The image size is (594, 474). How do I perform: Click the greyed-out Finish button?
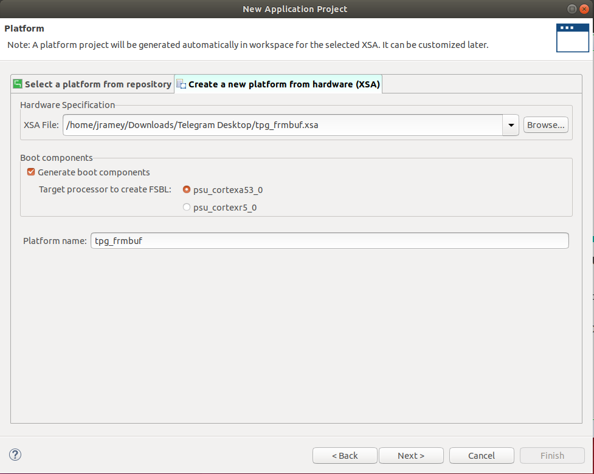pyautogui.click(x=552, y=455)
